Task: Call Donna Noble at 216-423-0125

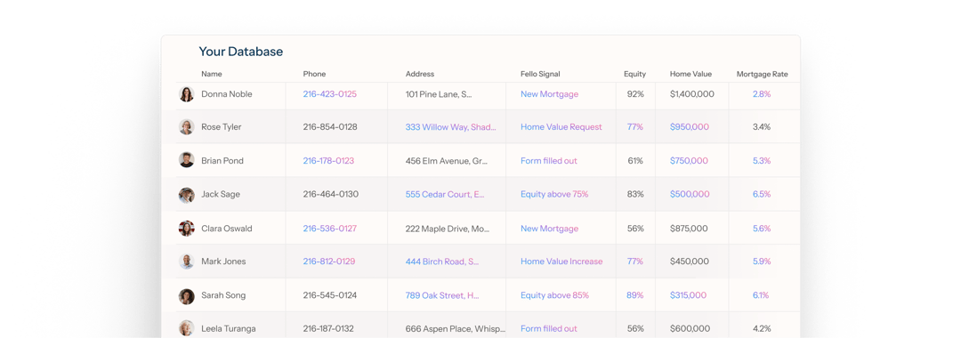Action: pos(330,94)
